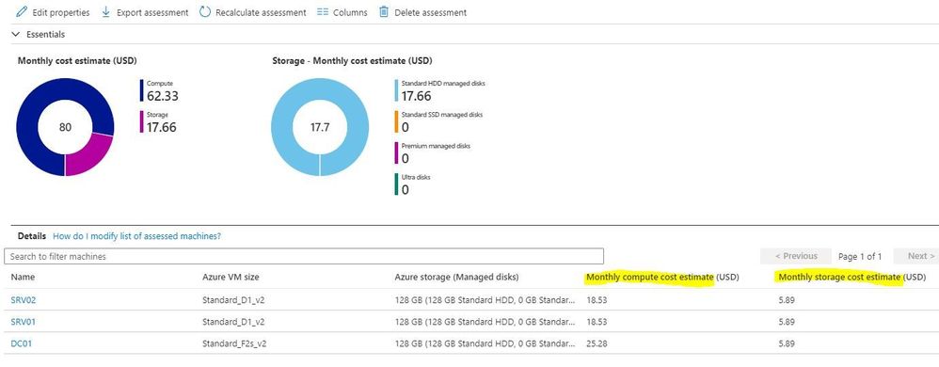This screenshot has height=367, width=939.
Task: Focus the Search to filter machines field
Action: click(304, 256)
